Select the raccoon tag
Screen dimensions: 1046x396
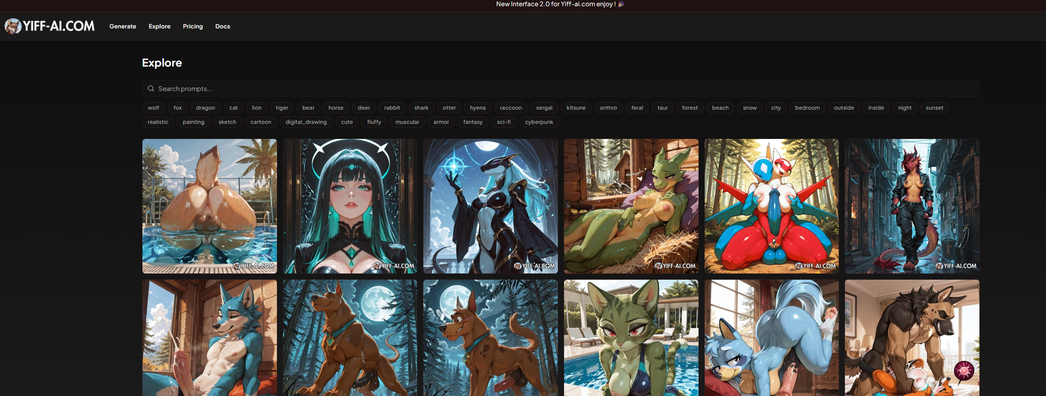point(511,108)
